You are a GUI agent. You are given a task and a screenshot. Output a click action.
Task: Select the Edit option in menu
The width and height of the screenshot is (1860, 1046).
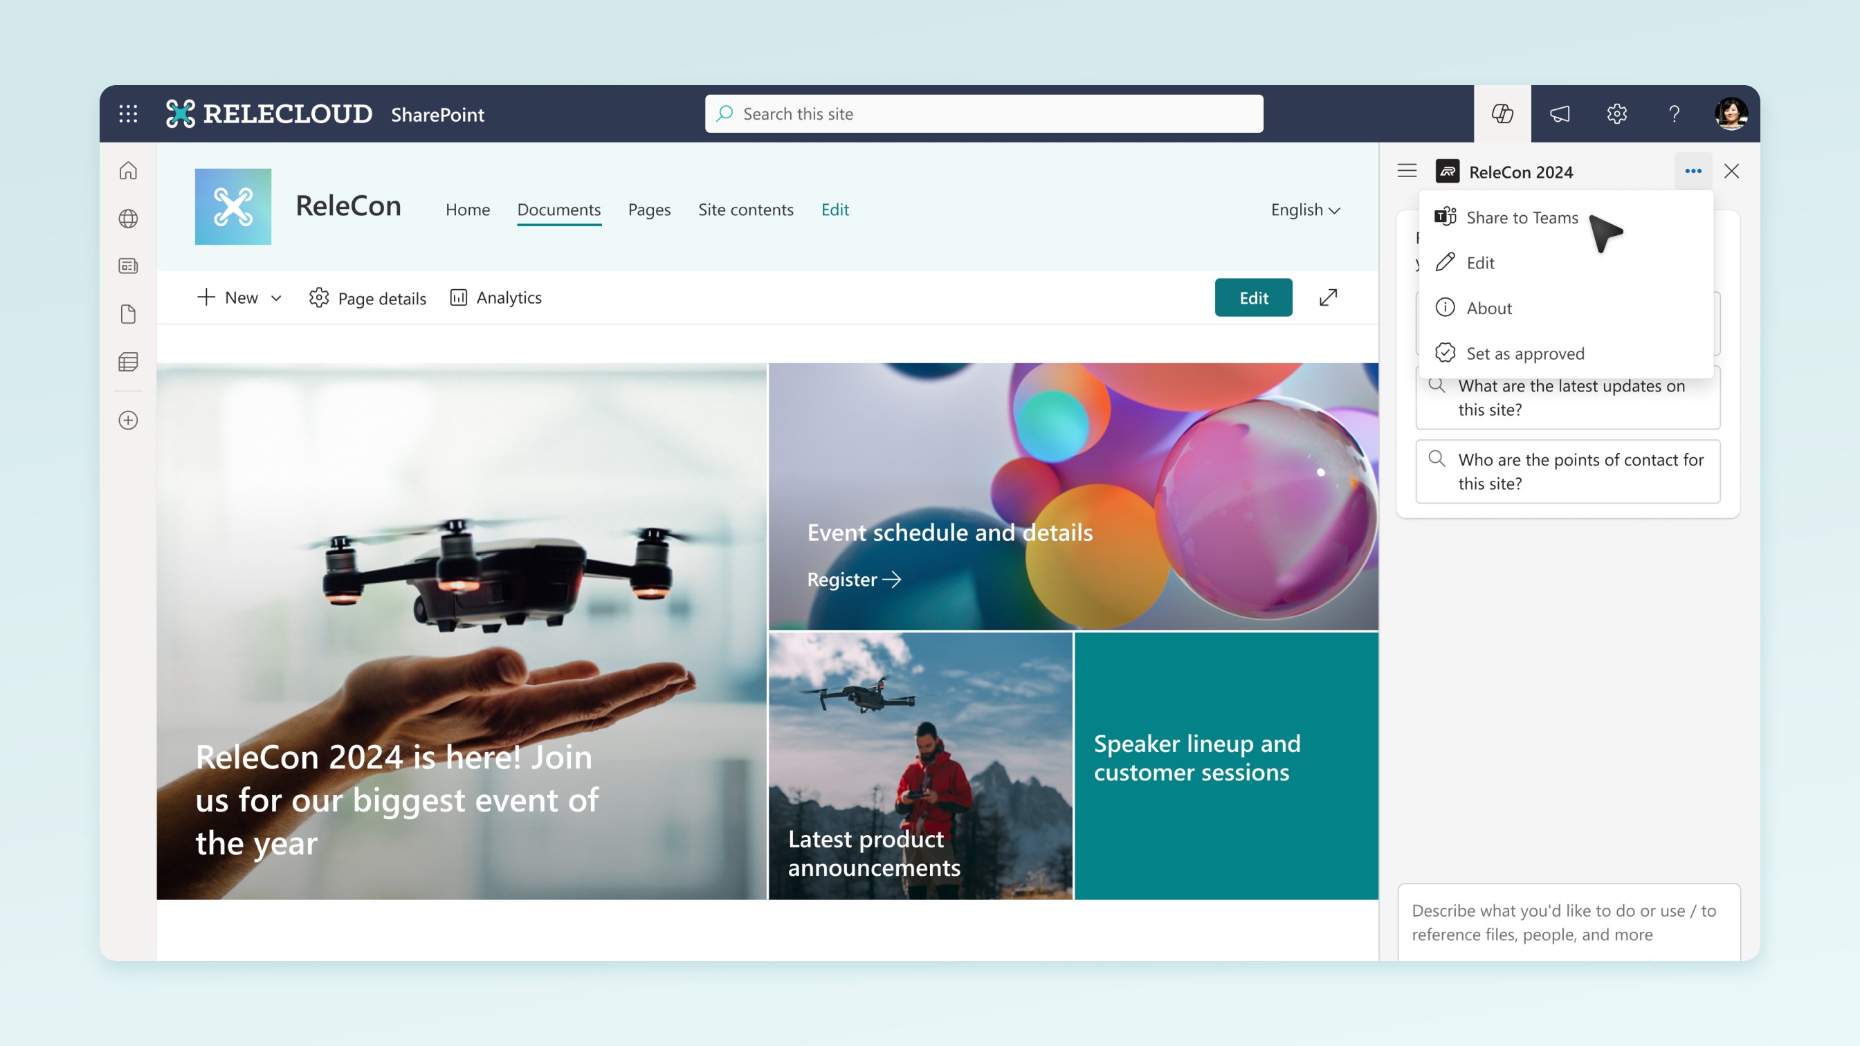coord(1479,261)
